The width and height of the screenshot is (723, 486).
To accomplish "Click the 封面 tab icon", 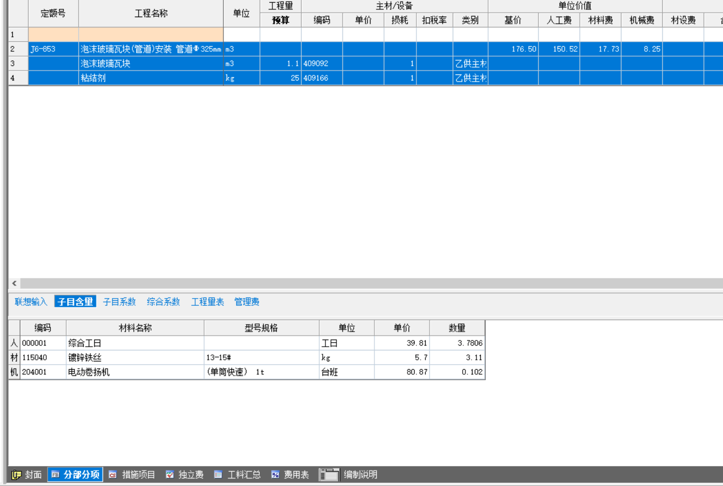I will point(16,474).
